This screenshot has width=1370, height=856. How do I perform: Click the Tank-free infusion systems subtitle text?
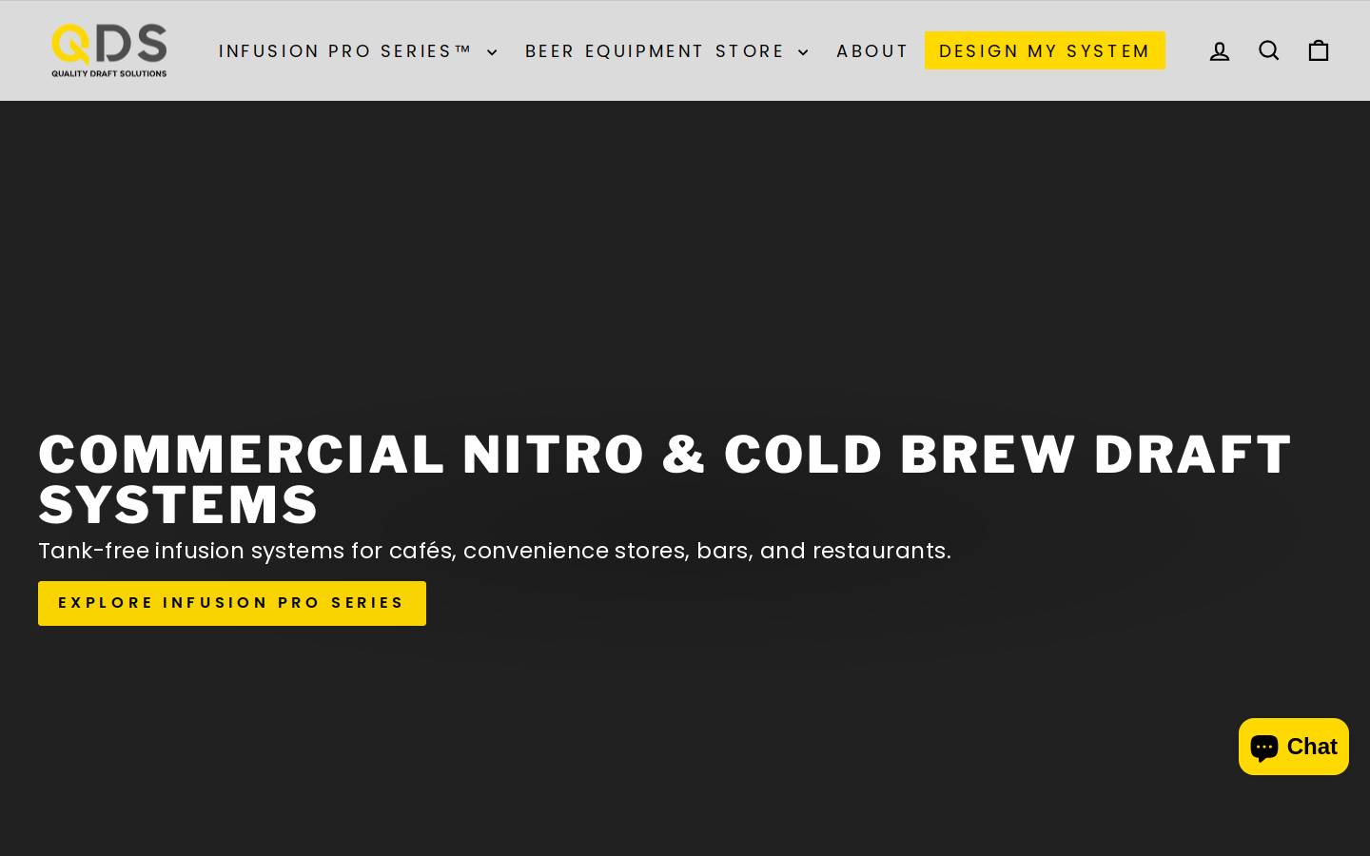495,551
